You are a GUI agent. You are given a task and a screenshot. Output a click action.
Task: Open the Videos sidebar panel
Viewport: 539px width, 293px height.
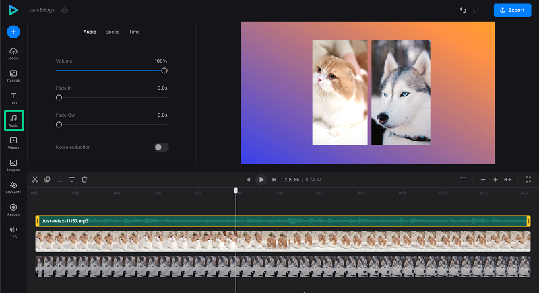[13, 143]
